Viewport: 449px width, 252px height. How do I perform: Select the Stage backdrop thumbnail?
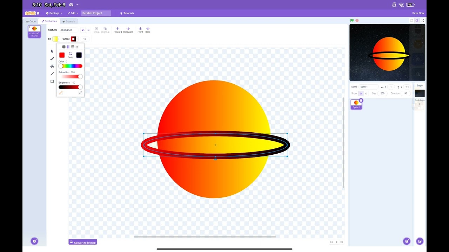(420, 93)
